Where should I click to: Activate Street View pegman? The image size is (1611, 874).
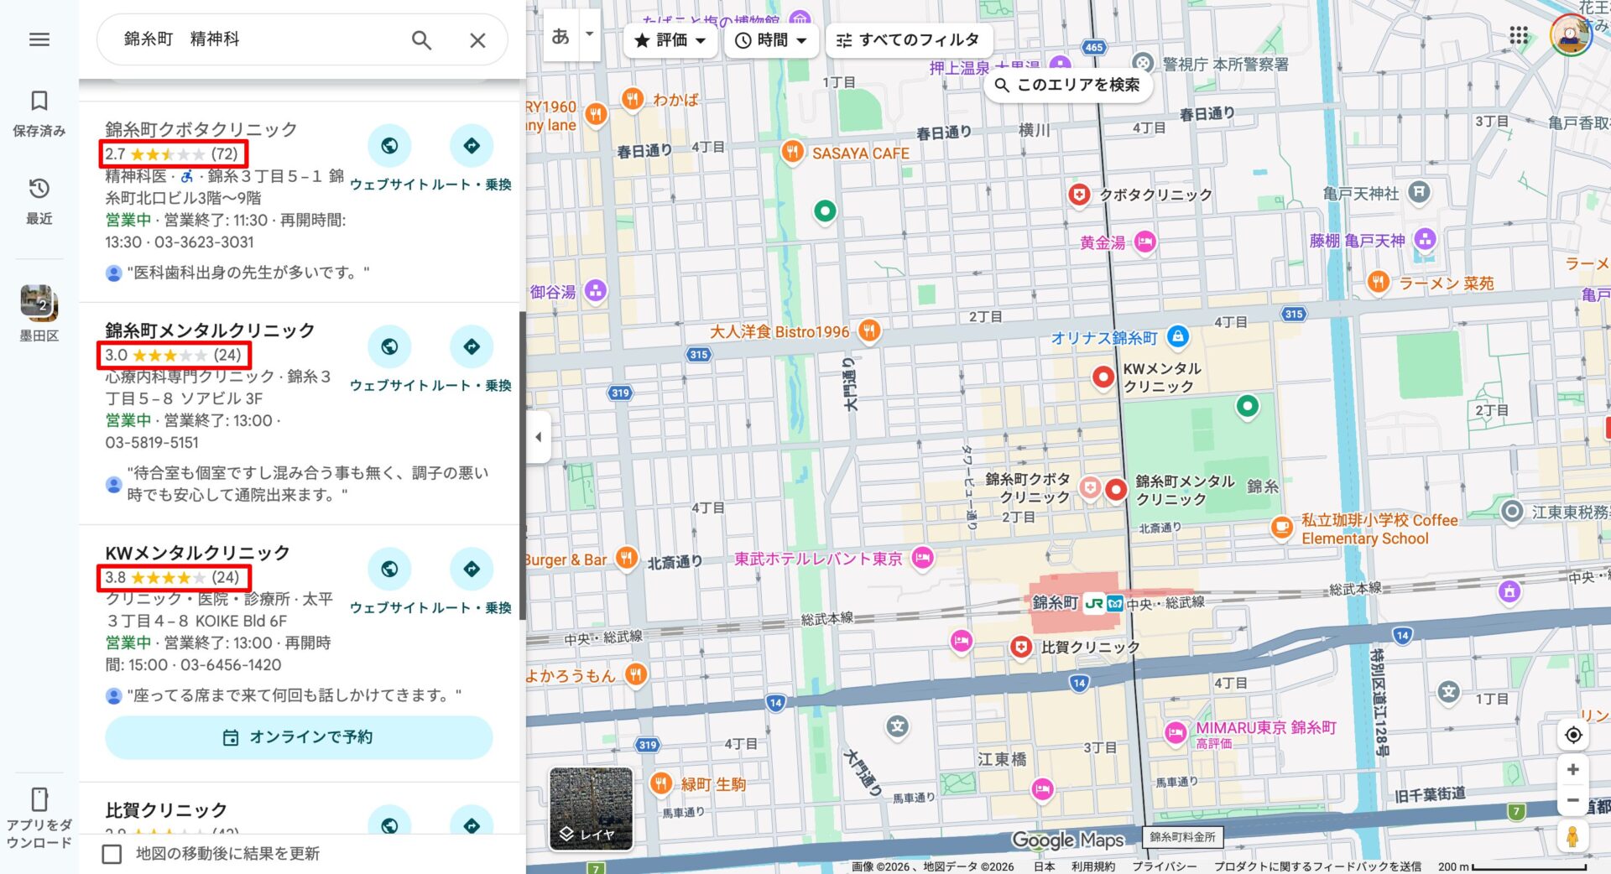[1573, 836]
